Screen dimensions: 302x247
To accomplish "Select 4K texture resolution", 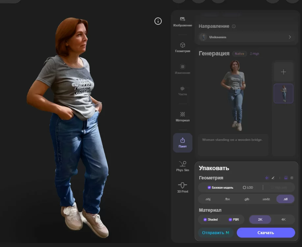I will click(x=283, y=219).
